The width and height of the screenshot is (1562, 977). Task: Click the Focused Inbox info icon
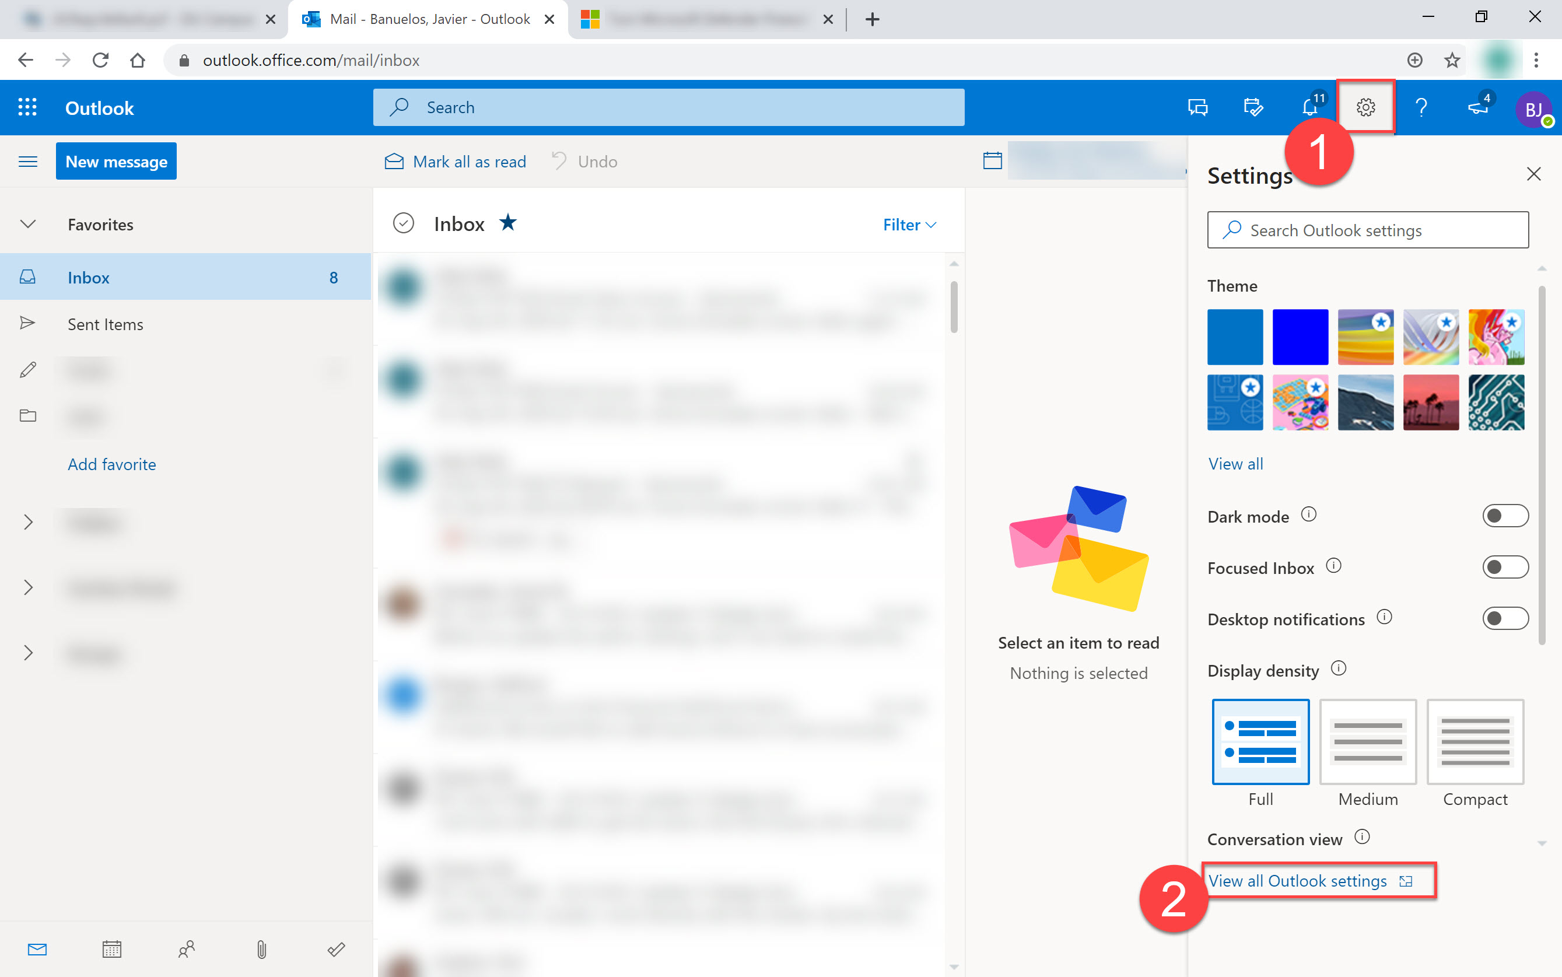[x=1334, y=566]
